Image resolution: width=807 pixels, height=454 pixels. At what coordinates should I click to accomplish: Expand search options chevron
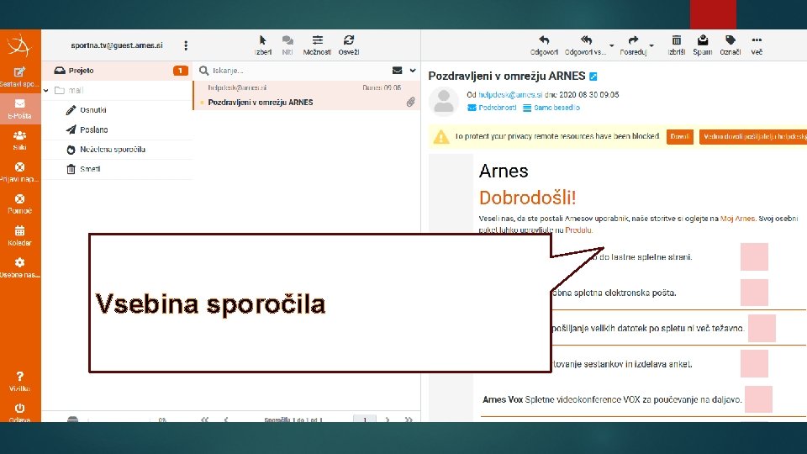click(x=413, y=71)
